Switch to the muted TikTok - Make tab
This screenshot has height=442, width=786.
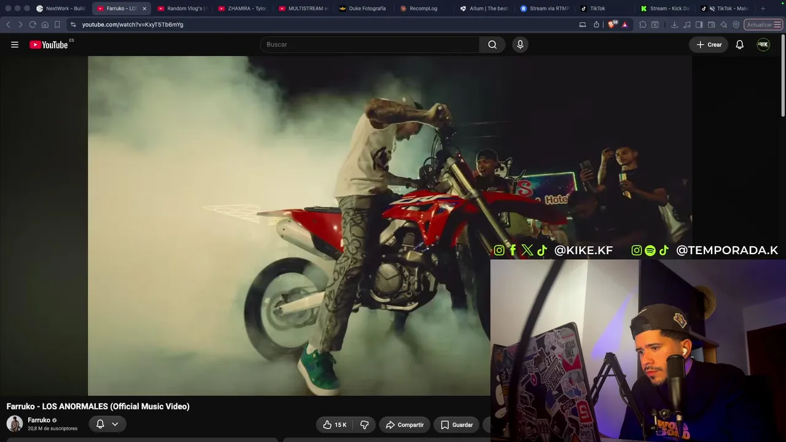click(x=726, y=9)
